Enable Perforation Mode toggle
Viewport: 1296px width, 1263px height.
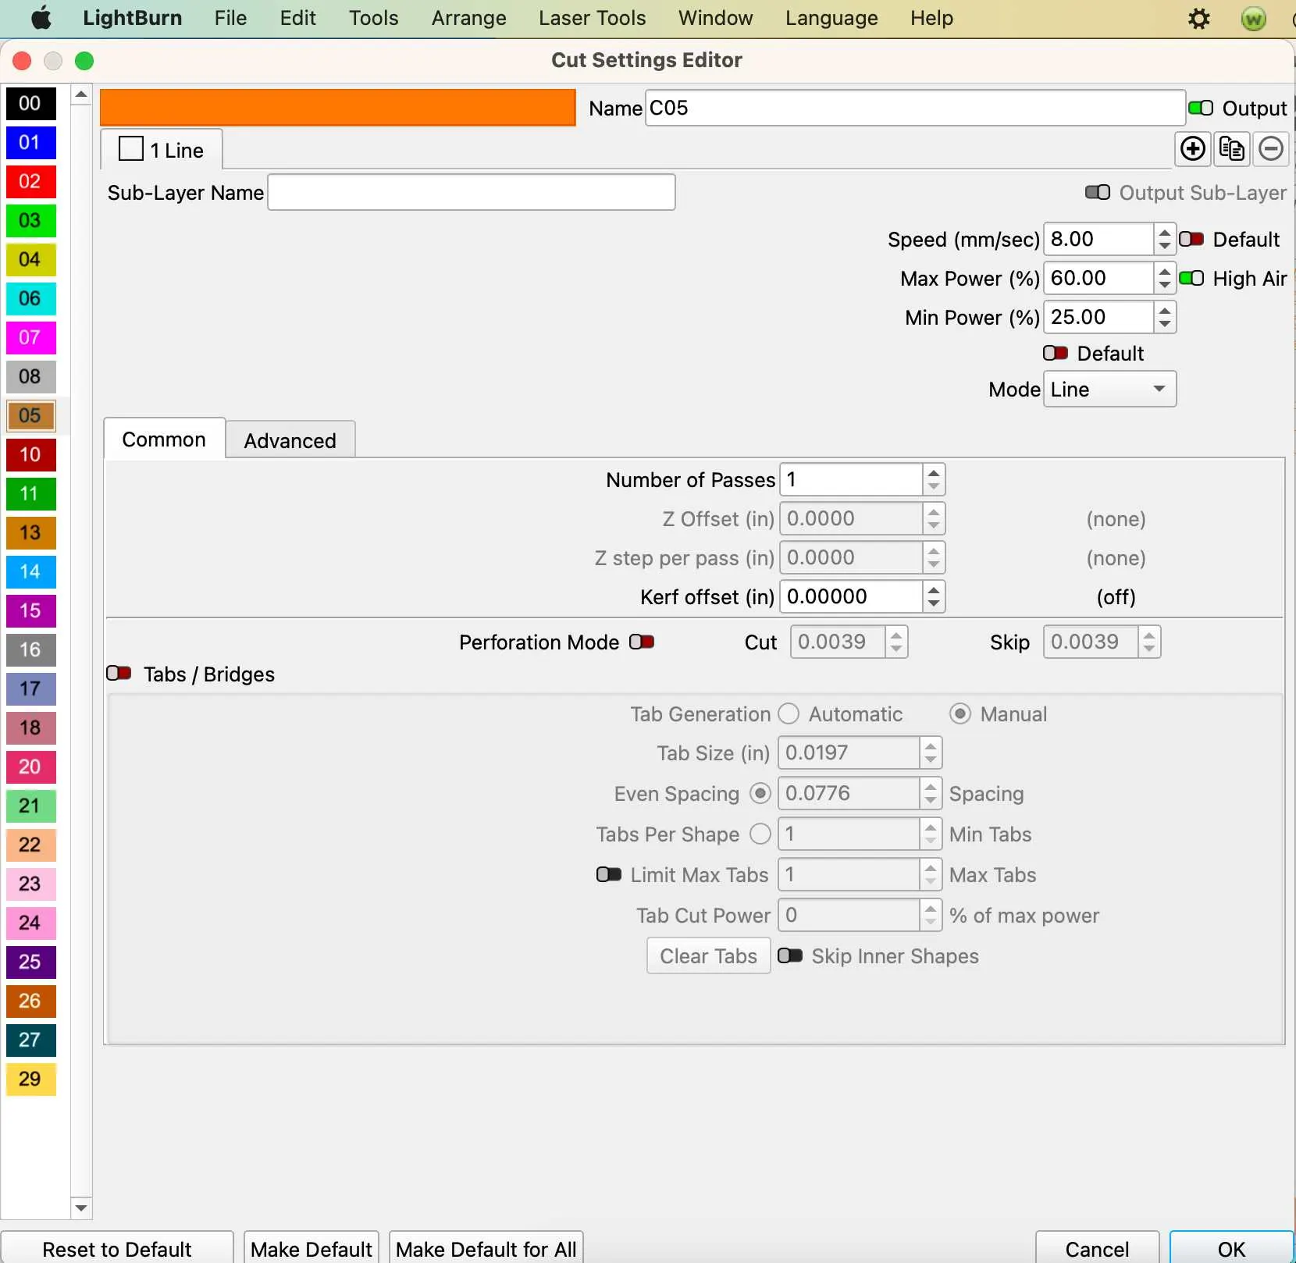click(x=642, y=642)
